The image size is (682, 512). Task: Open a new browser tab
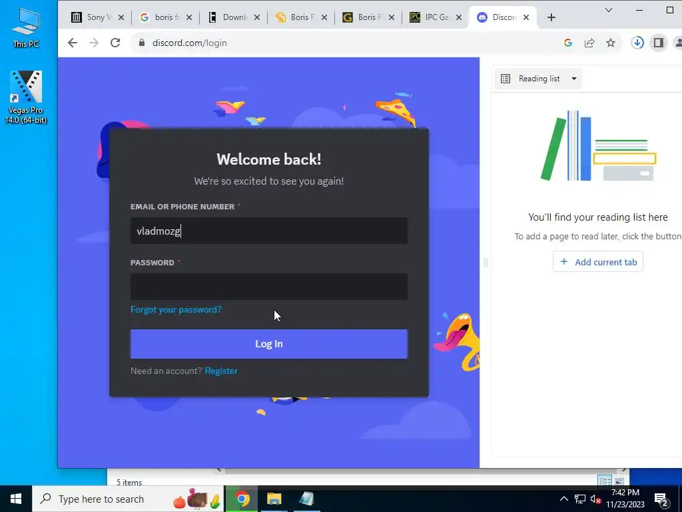551,17
